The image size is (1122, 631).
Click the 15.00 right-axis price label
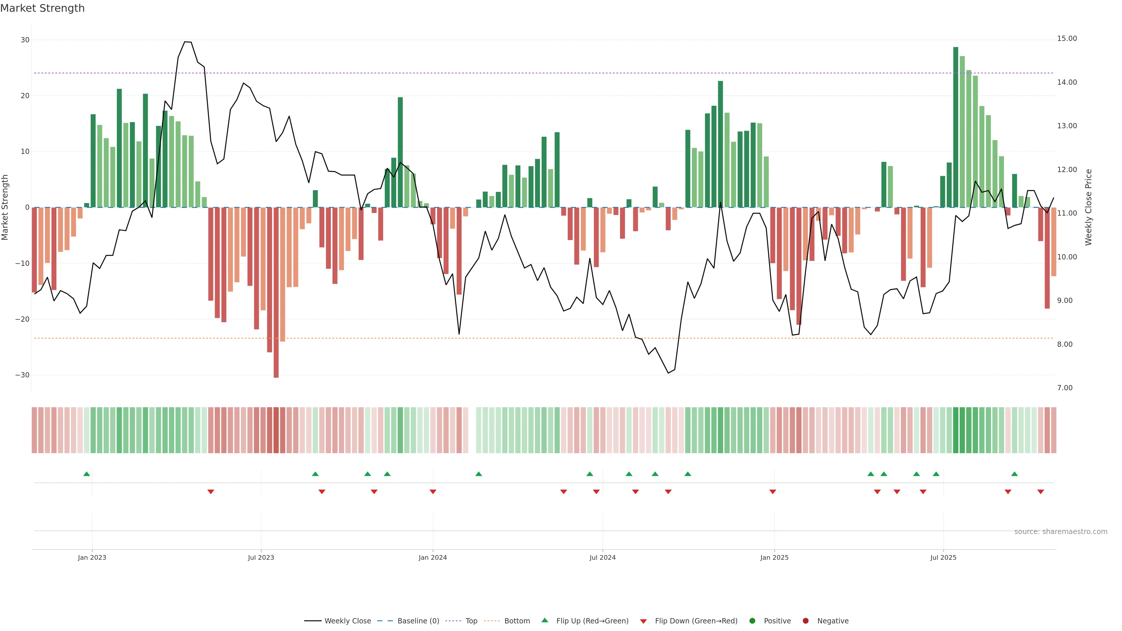click(1067, 39)
